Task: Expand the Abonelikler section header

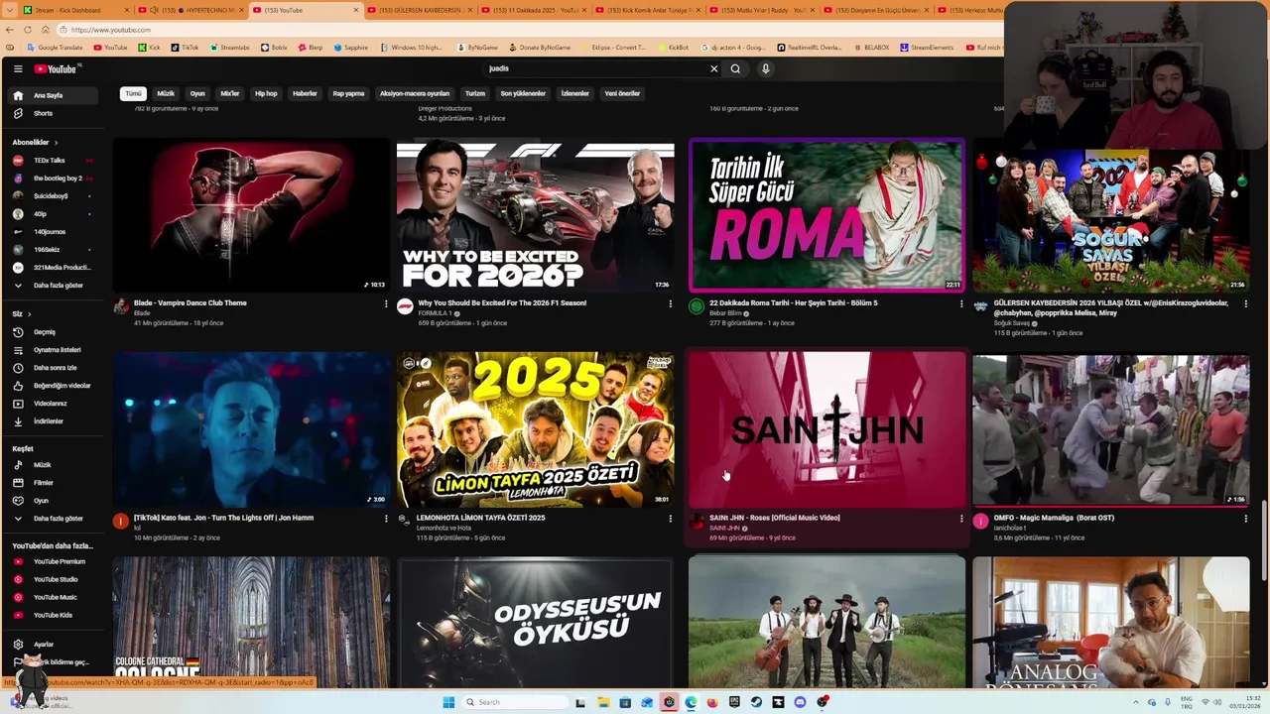Action: (35, 143)
